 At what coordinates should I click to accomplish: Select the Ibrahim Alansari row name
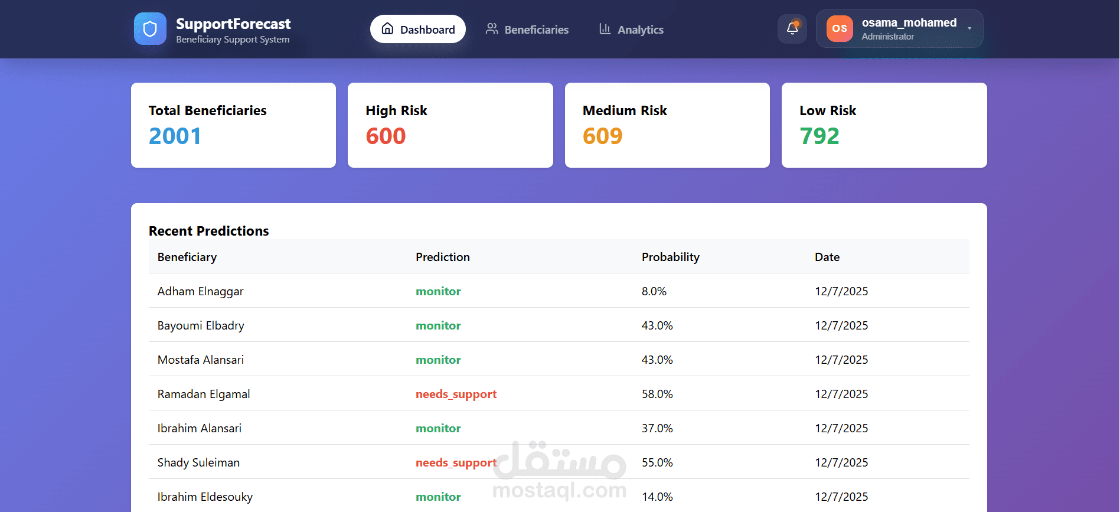pyautogui.click(x=200, y=428)
